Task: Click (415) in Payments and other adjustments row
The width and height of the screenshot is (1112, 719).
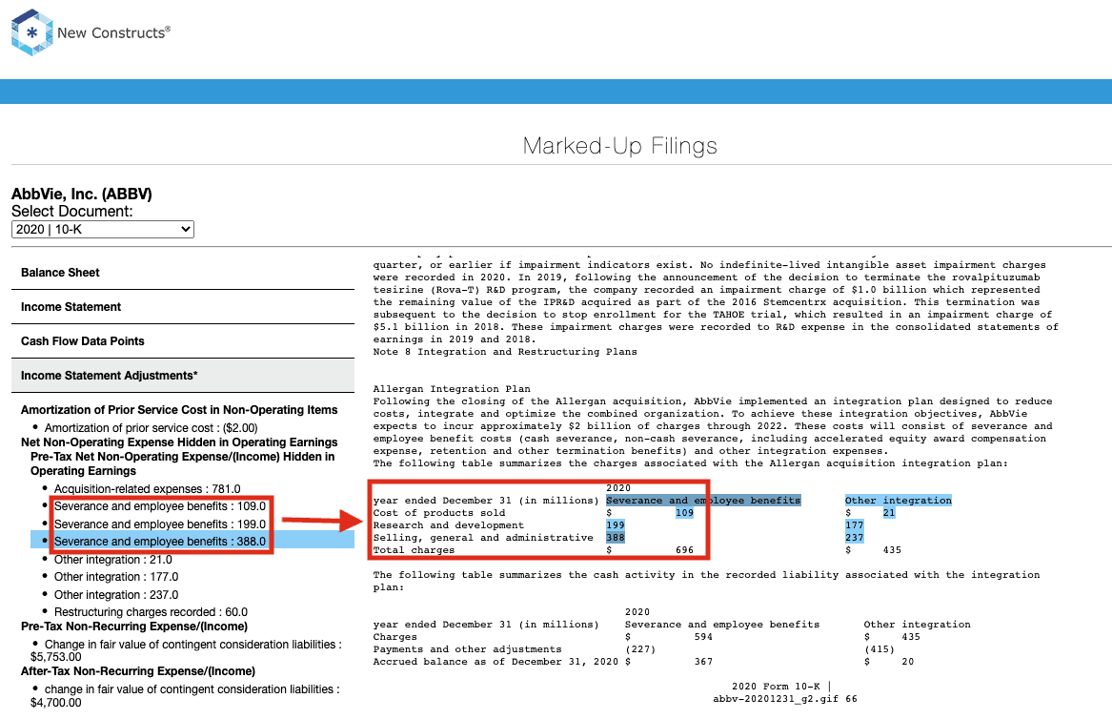Action: pyautogui.click(x=879, y=649)
